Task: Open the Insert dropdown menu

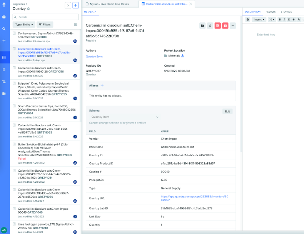Action: pos(259,20)
